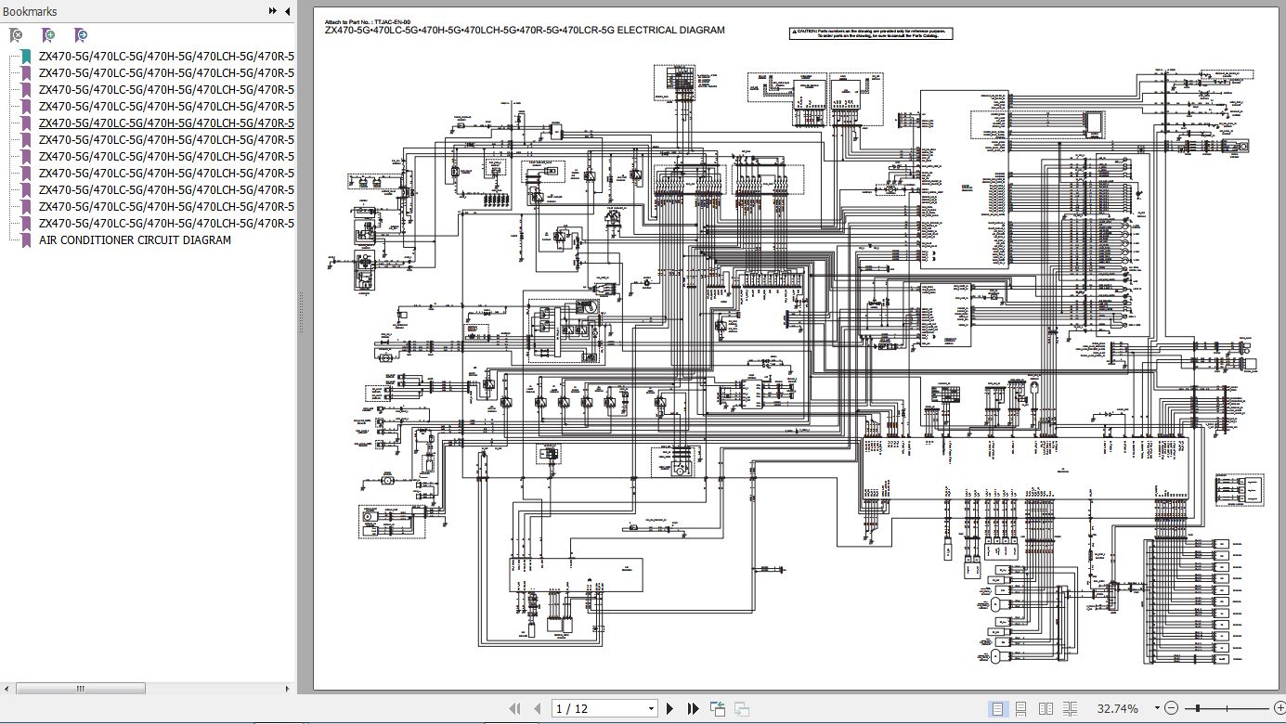Viewport: 1286px width, 724px height.
Task: Jump to the last page
Action: coord(693,708)
